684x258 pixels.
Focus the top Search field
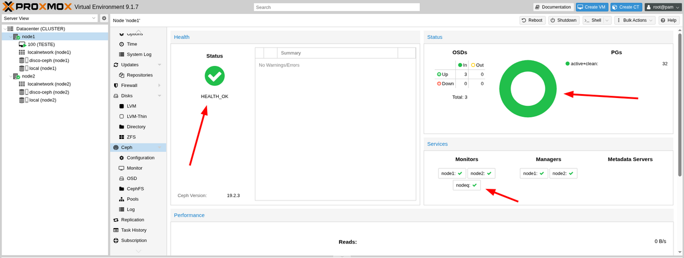(337, 7)
